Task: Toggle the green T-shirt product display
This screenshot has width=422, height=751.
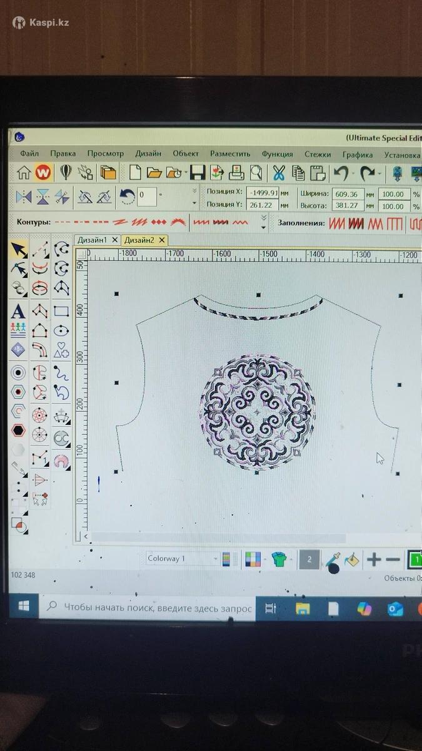Action: click(279, 559)
